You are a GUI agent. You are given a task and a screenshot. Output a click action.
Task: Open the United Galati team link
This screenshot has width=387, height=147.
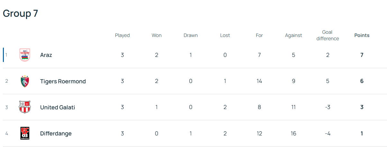click(x=58, y=107)
